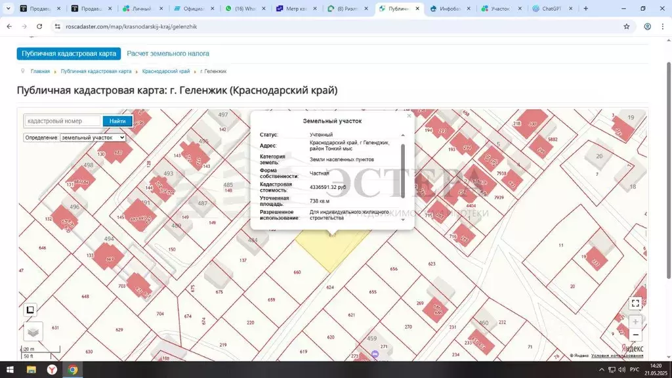Open the tab search dropdown arrow
672x378 pixels.
click(8, 8)
